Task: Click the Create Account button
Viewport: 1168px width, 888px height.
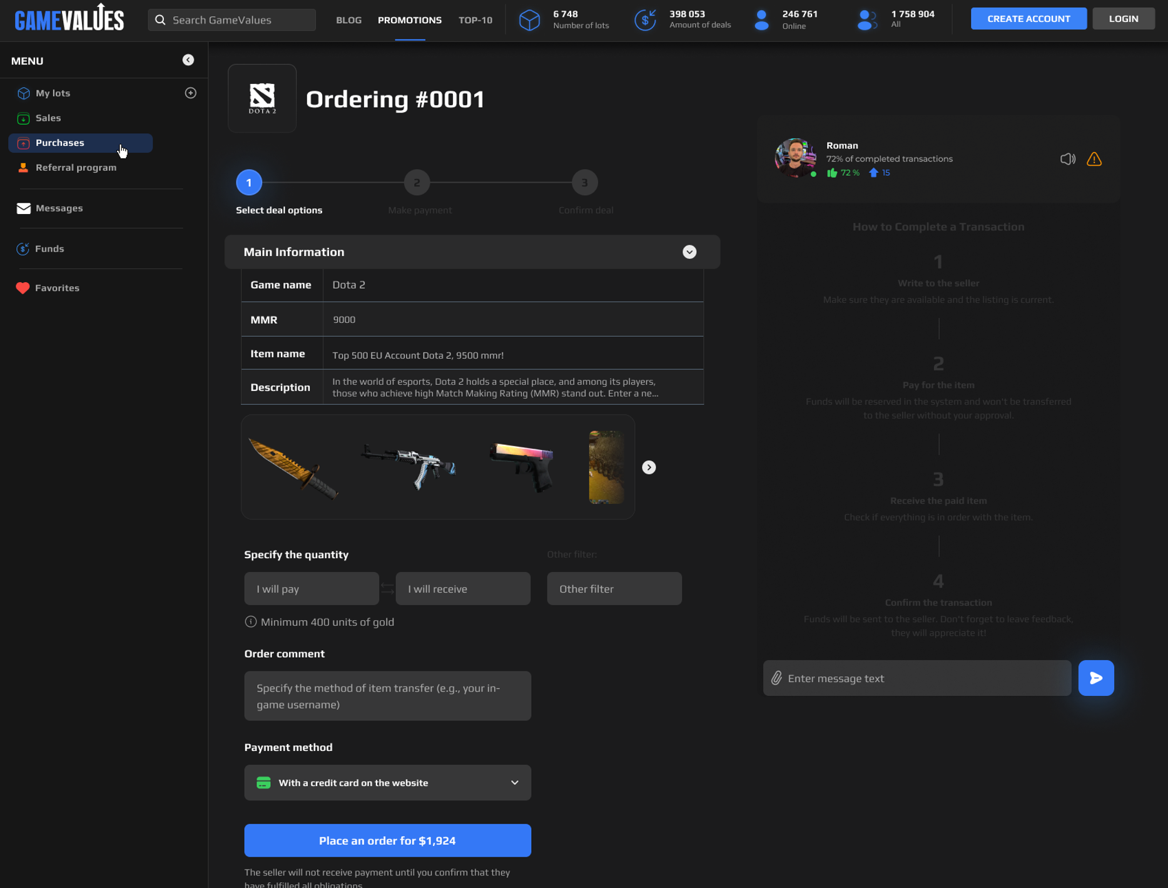Action: (1028, 19)
